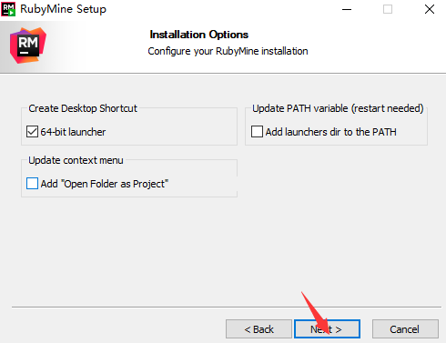Click the "Add launchers dir to the PATH" label text

pyautogui.click(x=331, y=132)
